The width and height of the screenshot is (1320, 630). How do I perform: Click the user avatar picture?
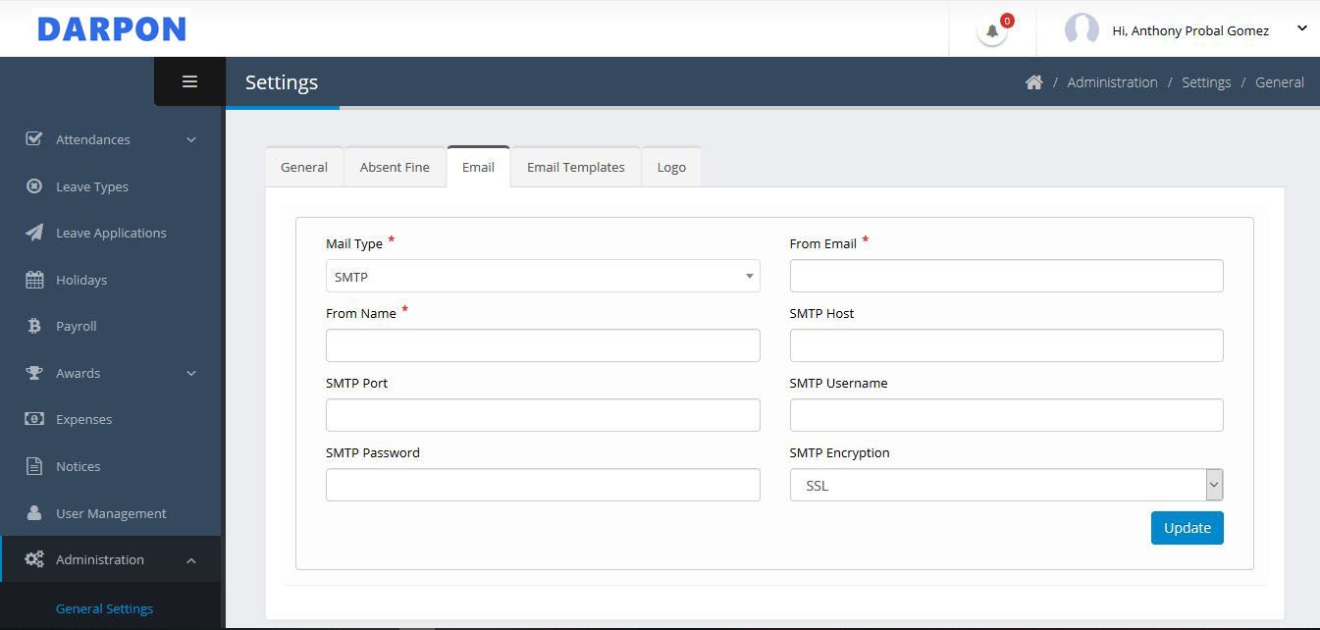pos(1082,29)
